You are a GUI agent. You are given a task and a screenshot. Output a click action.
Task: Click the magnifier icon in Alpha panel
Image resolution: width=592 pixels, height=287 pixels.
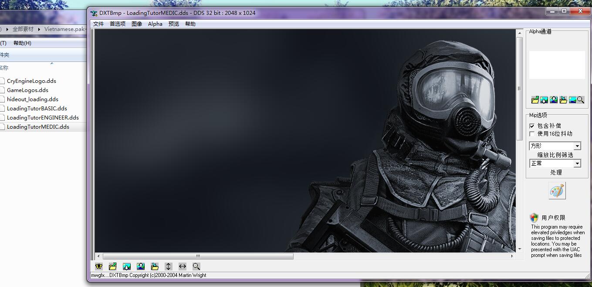581,100
